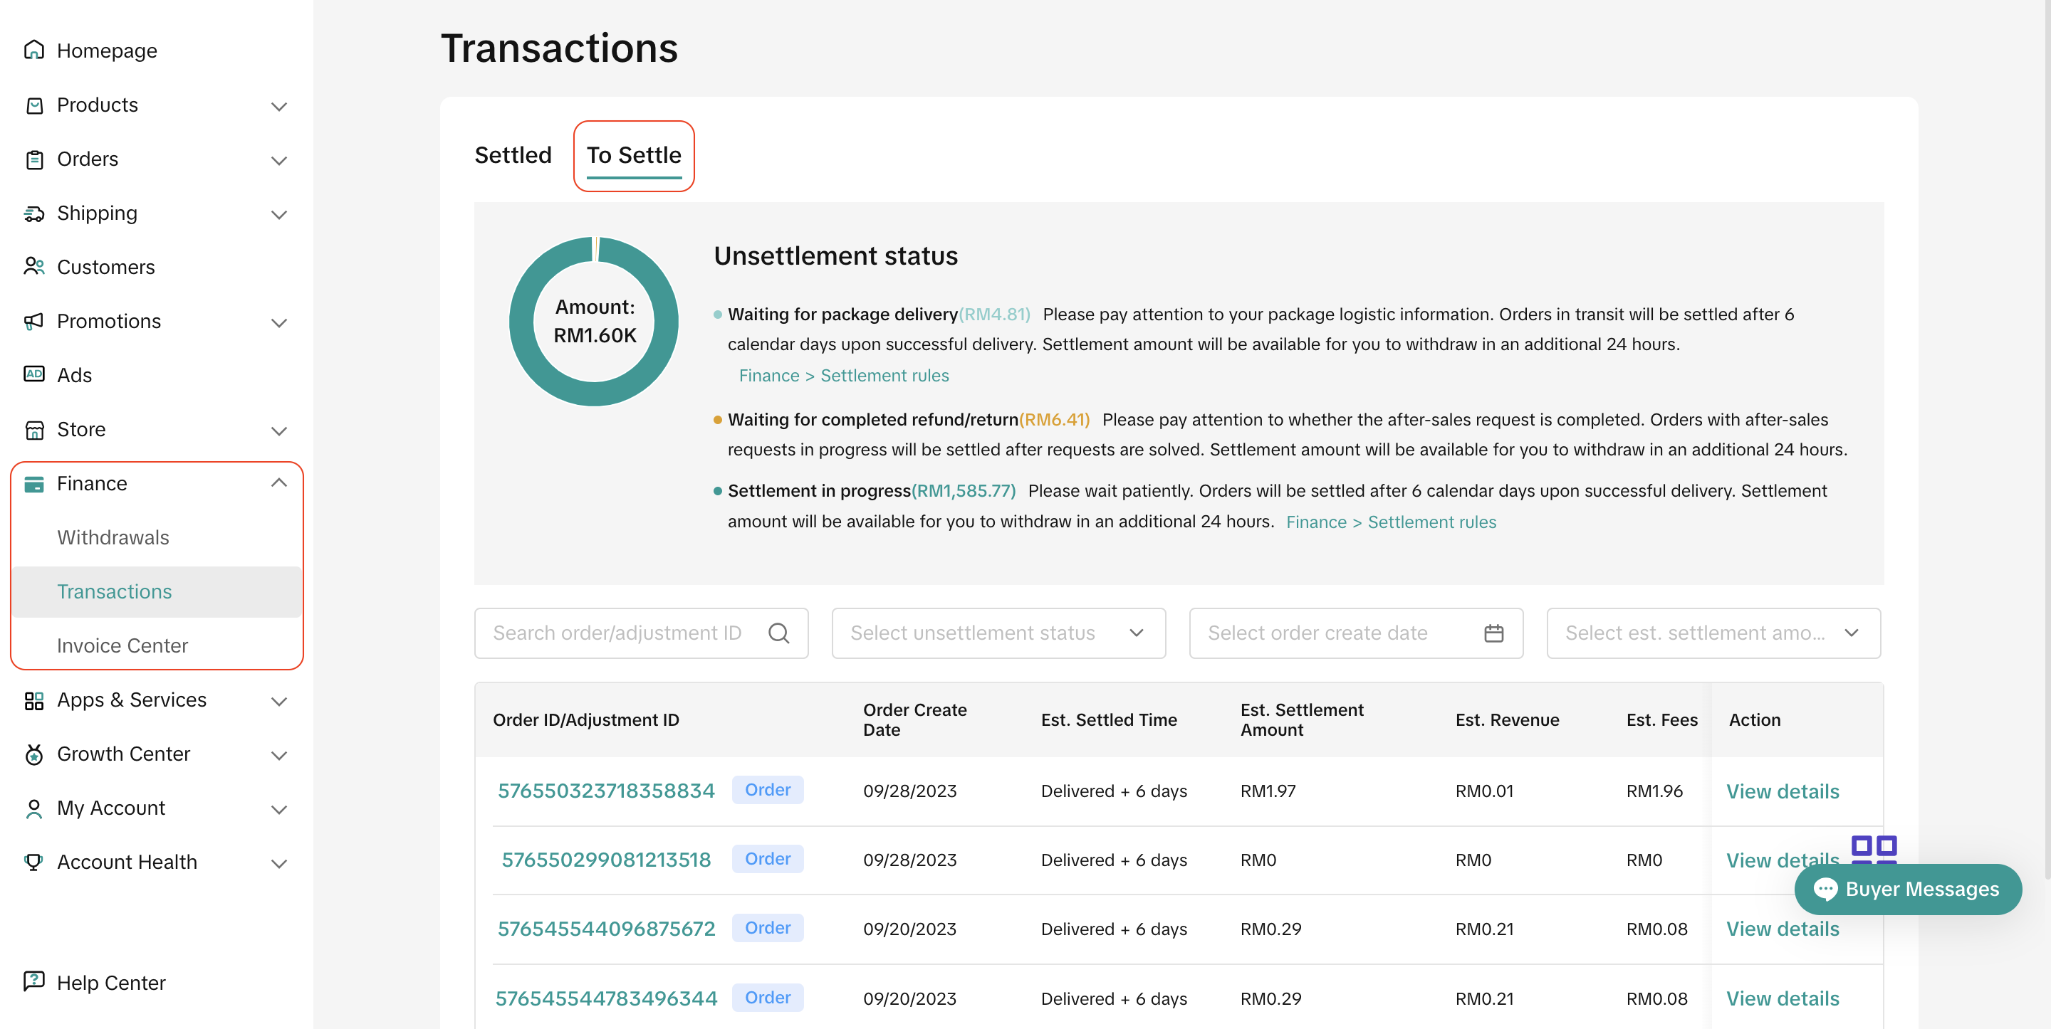Viewport: 2051px width, 1029px height.
Task: Click the Customers people icon
Action: 33,267
